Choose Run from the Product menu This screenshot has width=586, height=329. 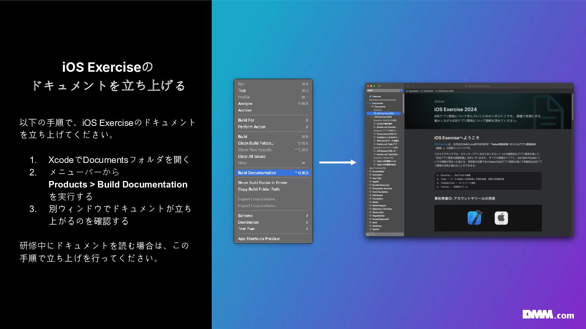[x=273, y=84]
